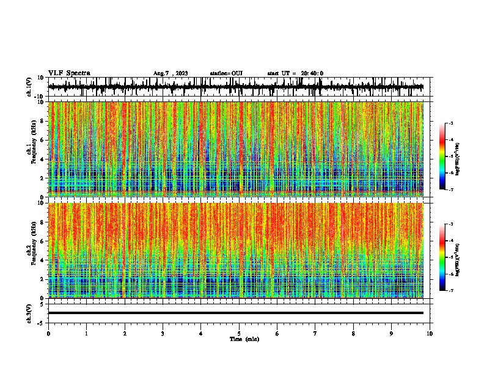The height and width of the screenshot is (374, 484).
Task: Click tick label 2 on the time axis
Action: pos(125,334)
